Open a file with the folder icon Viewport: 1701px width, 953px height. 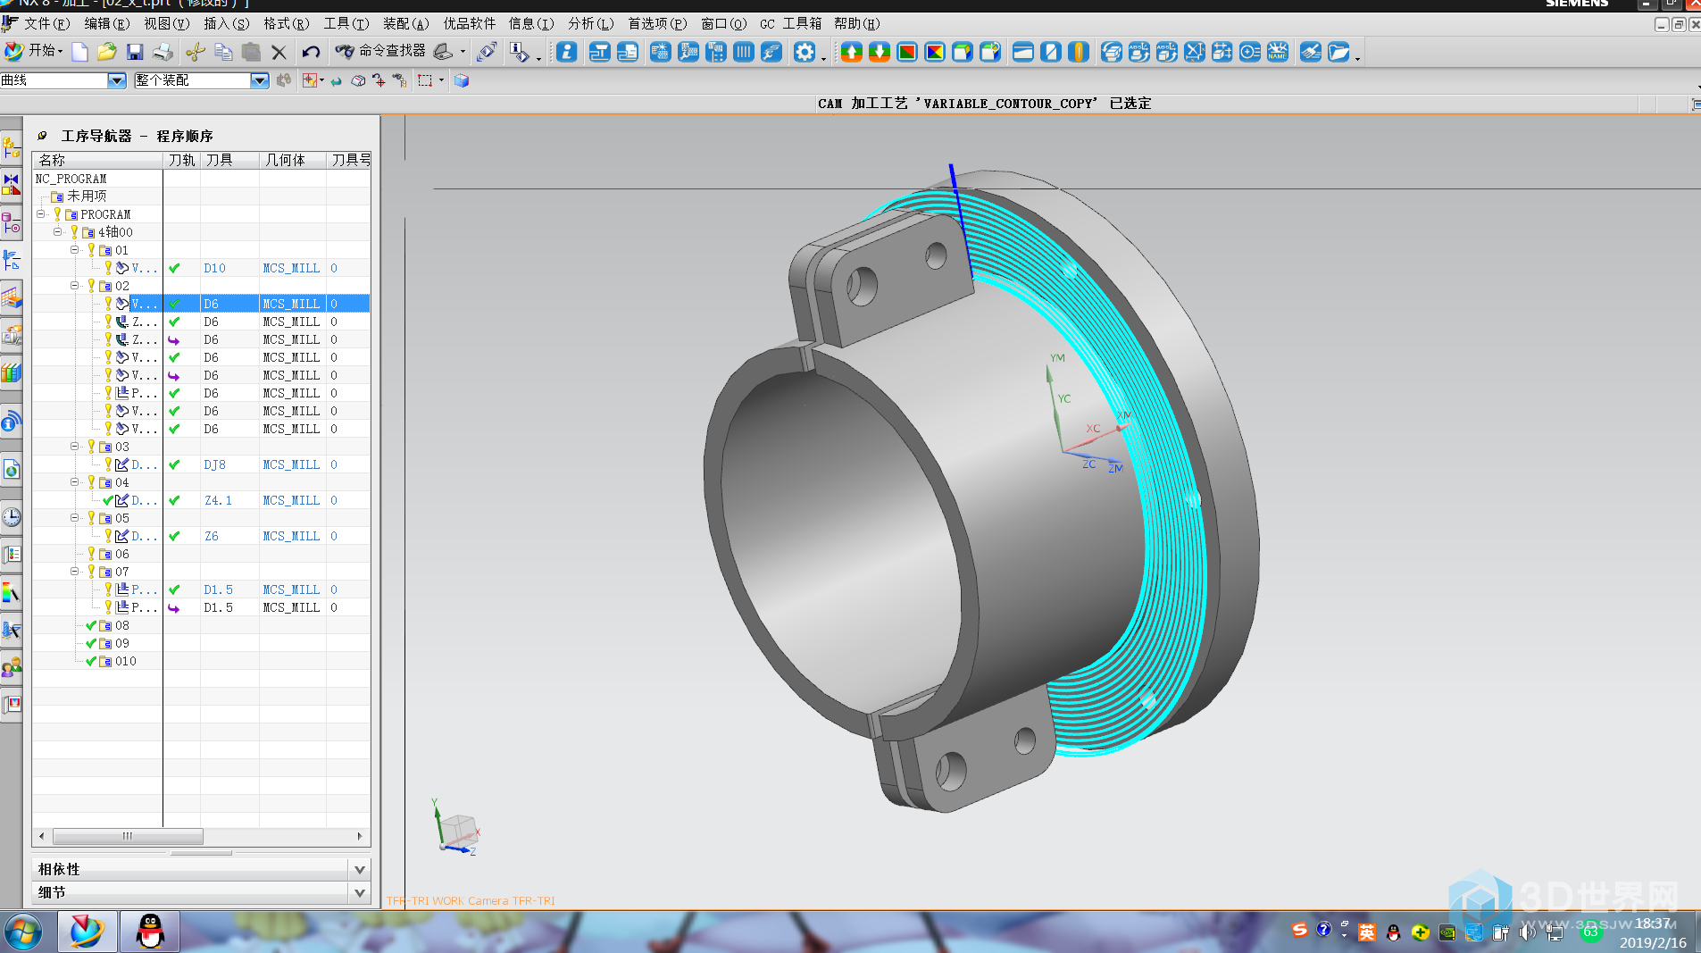pyautogui.click(x=106, y=52)
